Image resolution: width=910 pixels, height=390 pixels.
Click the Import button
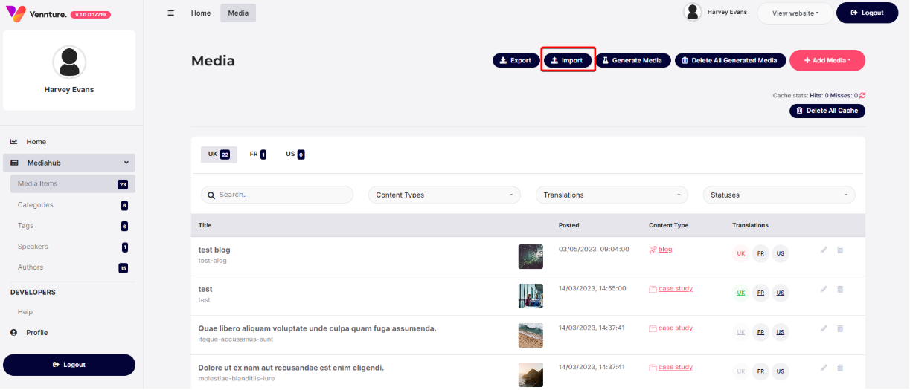tap(568, 60)
